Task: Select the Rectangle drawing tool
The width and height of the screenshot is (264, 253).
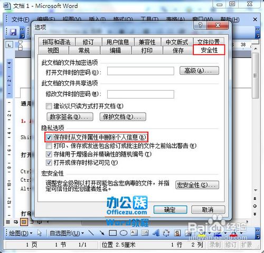Action: click(112, 233)
